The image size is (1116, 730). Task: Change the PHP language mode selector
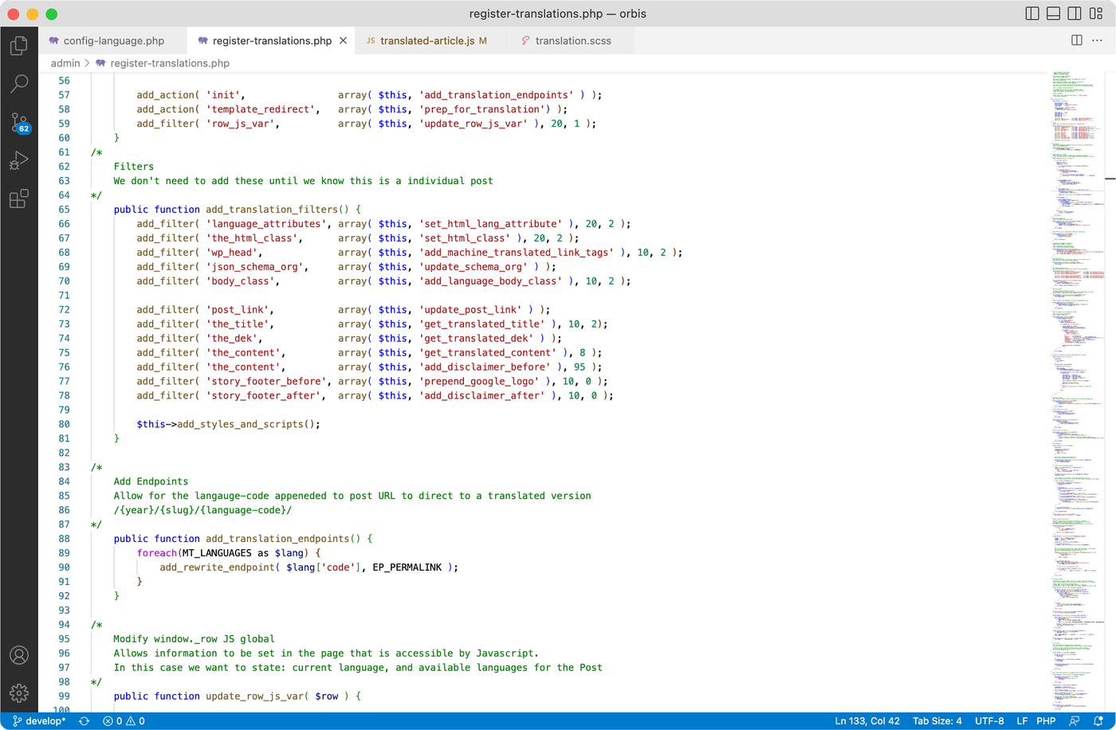coord(1046,721)
